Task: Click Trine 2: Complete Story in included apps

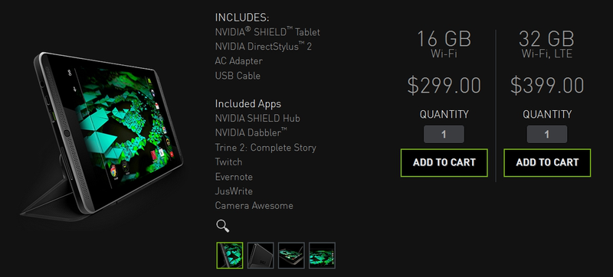Action: 265,148
